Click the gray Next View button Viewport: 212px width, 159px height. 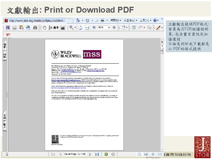(113, 154)
